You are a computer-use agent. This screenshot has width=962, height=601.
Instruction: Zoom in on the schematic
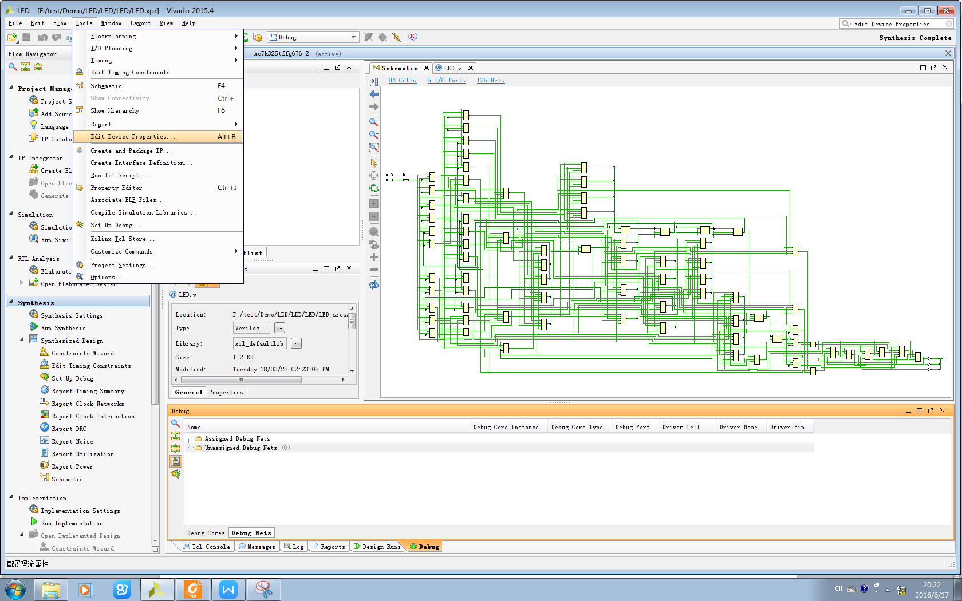374,122
